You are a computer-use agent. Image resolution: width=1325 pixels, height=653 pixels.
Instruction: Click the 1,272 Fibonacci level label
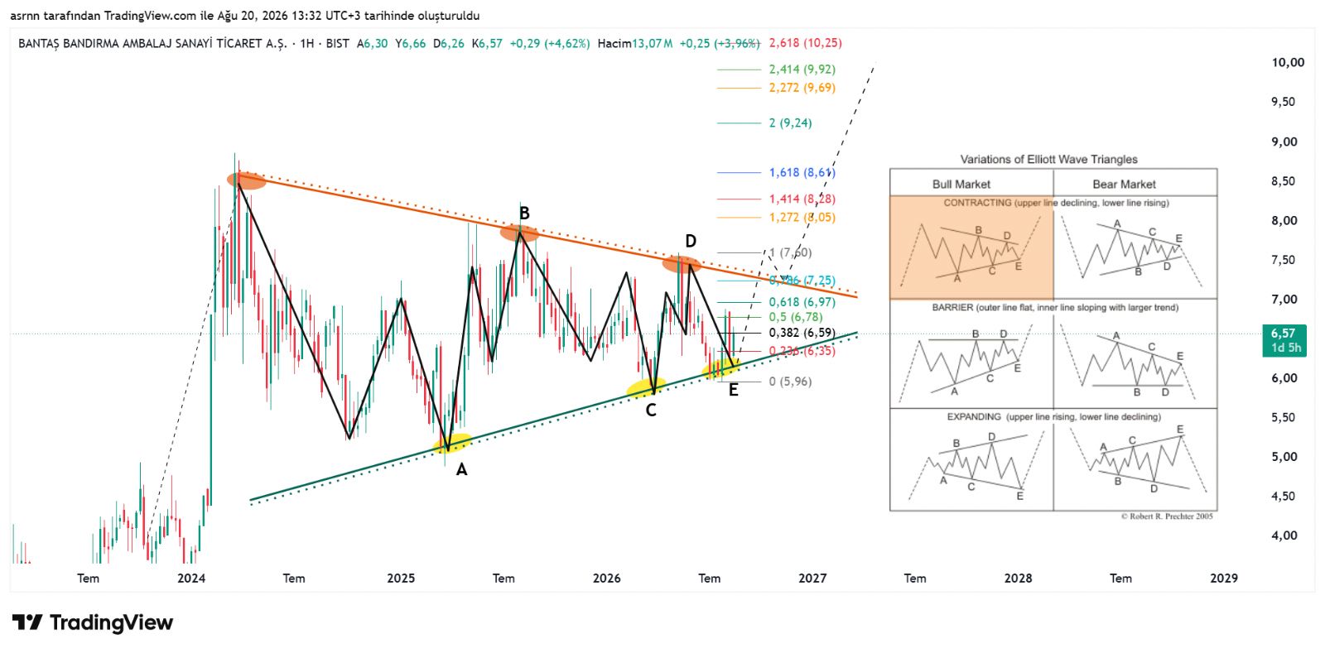pyautogui.click(x=802, y=218)
